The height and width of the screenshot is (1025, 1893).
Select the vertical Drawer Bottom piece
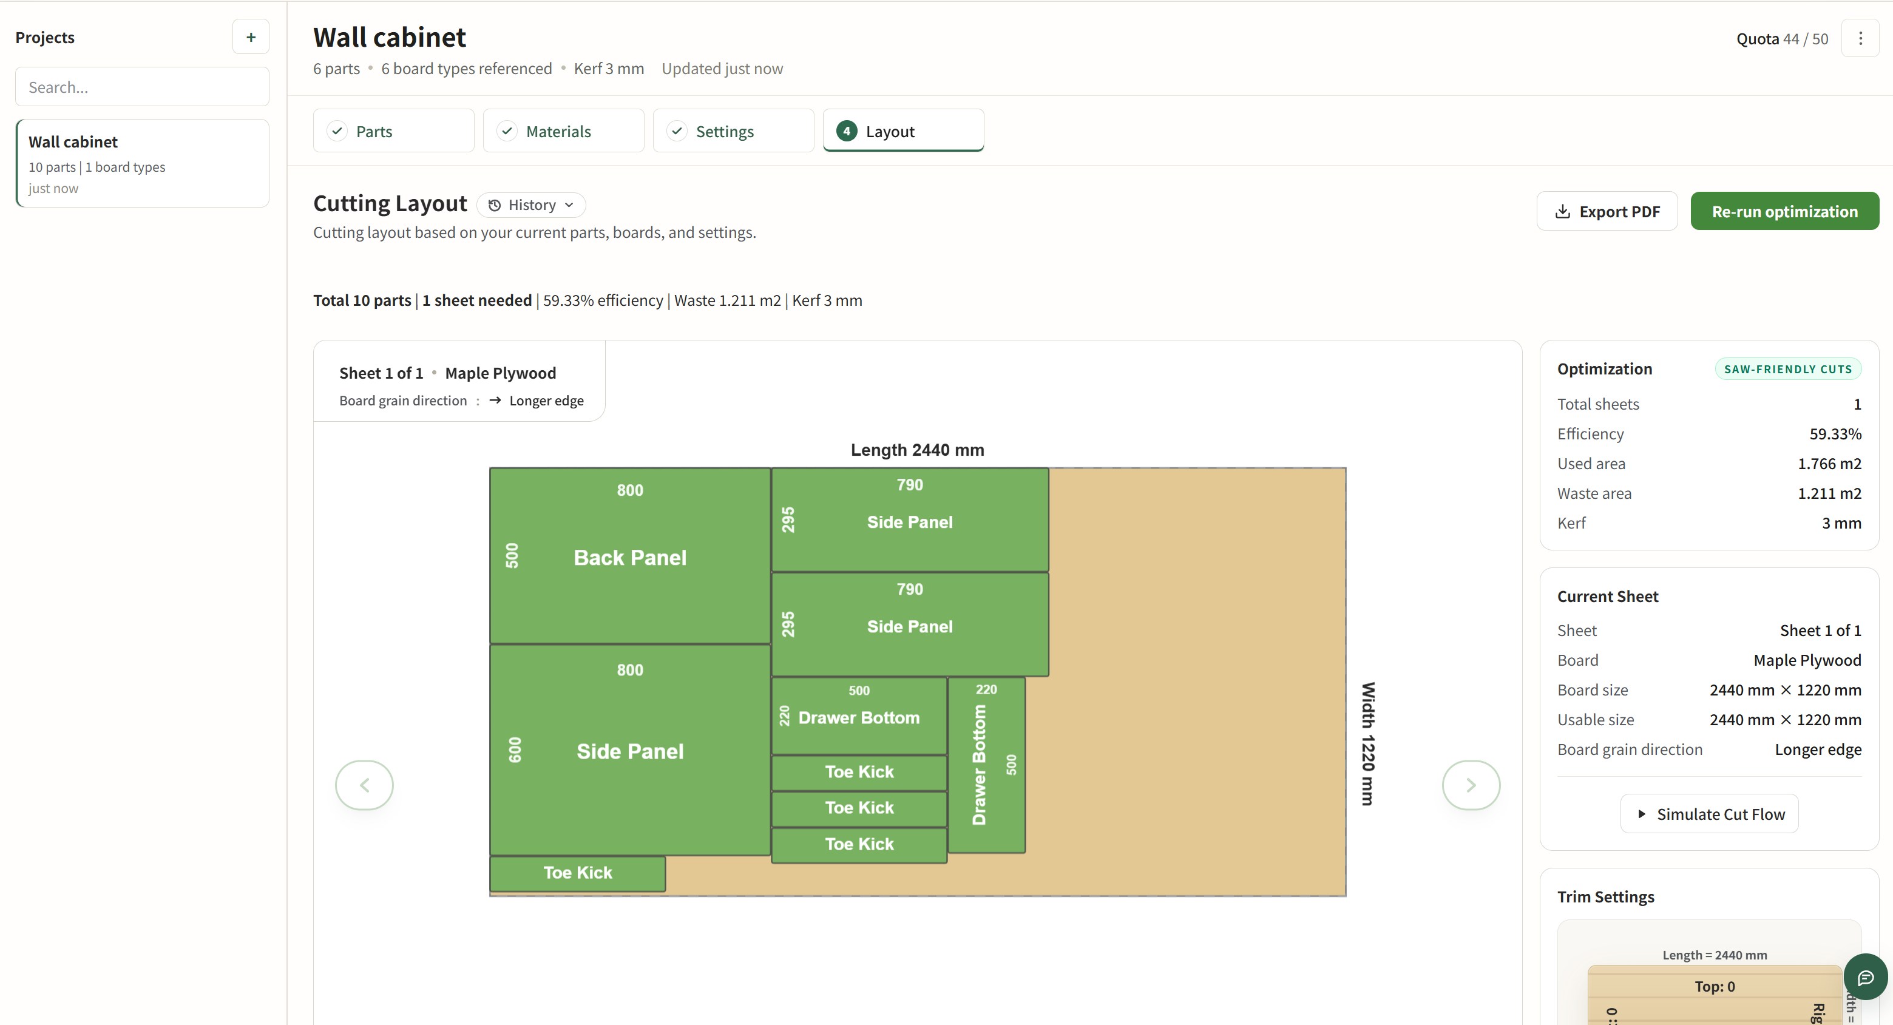click(x=986, y=764)
